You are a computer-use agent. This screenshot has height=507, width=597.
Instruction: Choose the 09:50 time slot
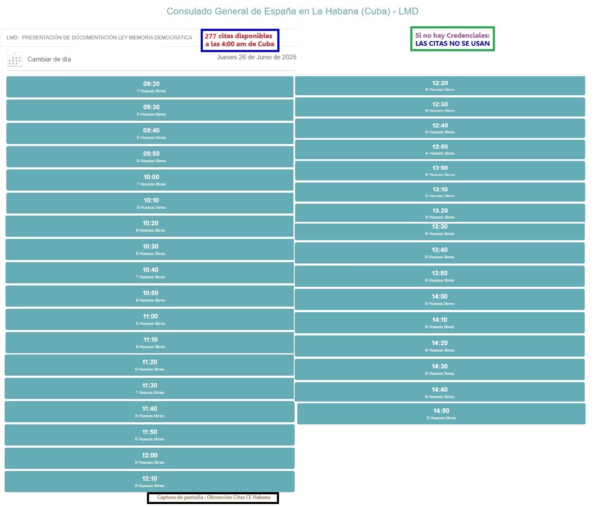[x=150, y=157]
